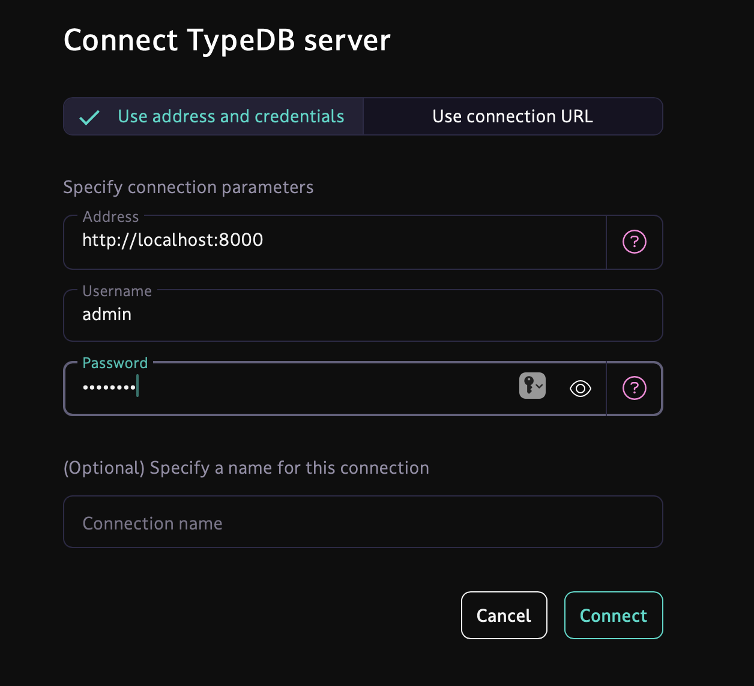
Task: Focus the Address field containing http://localhost:8000
Action: [336, 241]
